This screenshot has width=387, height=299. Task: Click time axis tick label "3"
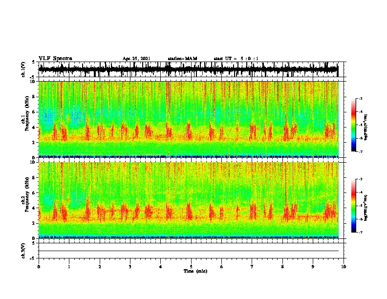[130, 267]
